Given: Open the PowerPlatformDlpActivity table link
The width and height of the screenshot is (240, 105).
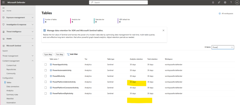Looking at the screenshot, I should pyautogui.click(x=63, y=93).
